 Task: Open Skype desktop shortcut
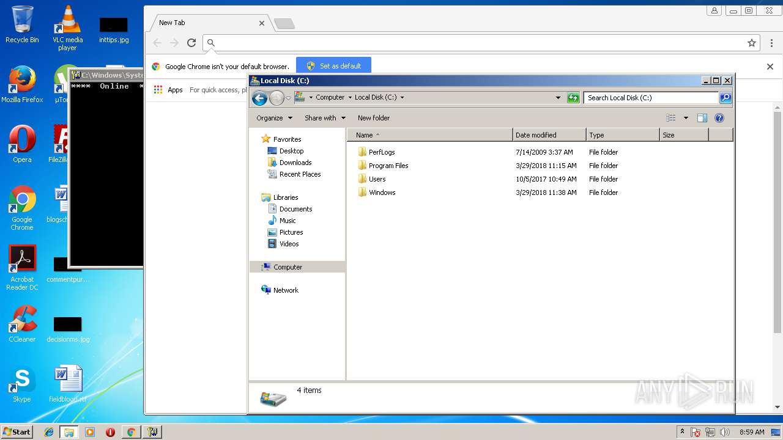tap(22, 384)
